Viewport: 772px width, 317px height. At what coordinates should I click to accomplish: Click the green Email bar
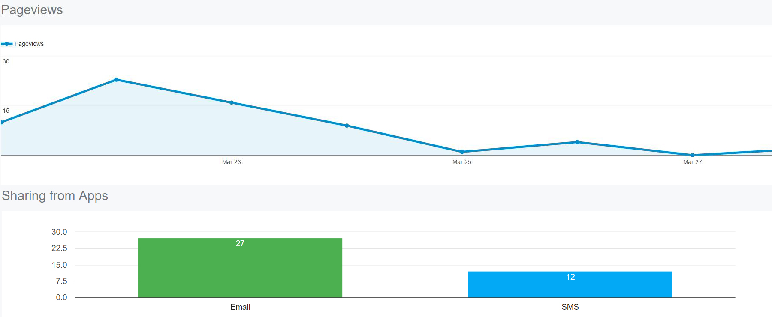(x=240, y=268)
